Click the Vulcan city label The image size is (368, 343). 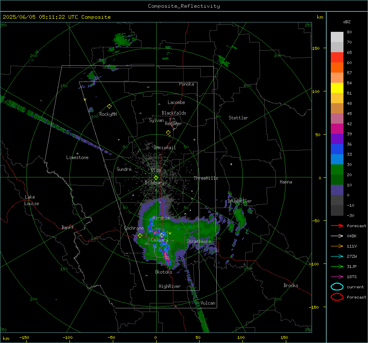pyautogui.click(x=208, y=303)
